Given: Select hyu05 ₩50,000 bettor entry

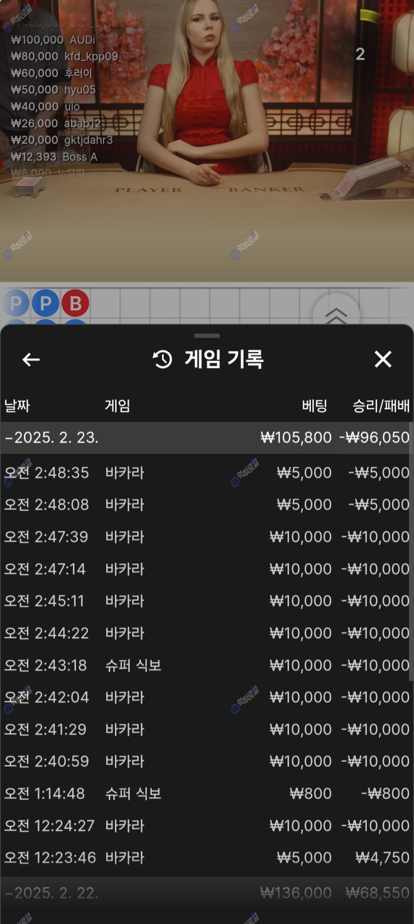Looking at the screenshot, I should (x=53, y=90).
